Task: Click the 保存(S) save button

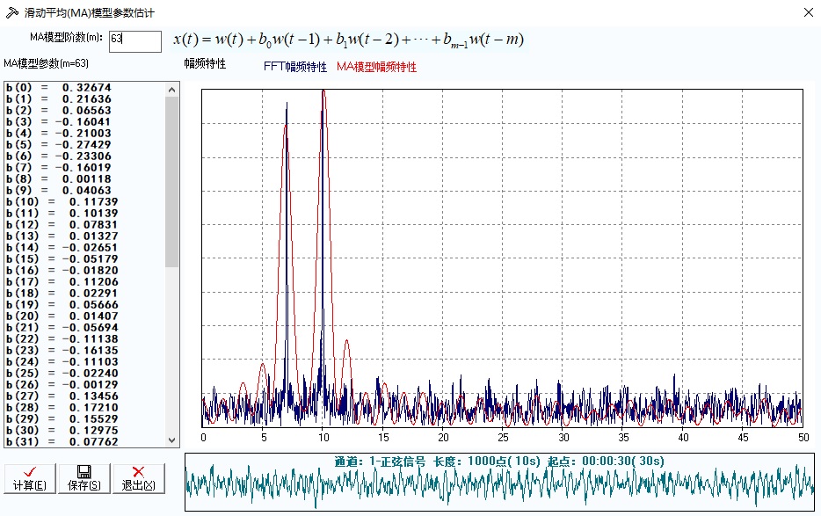Action: pos(84,478)
